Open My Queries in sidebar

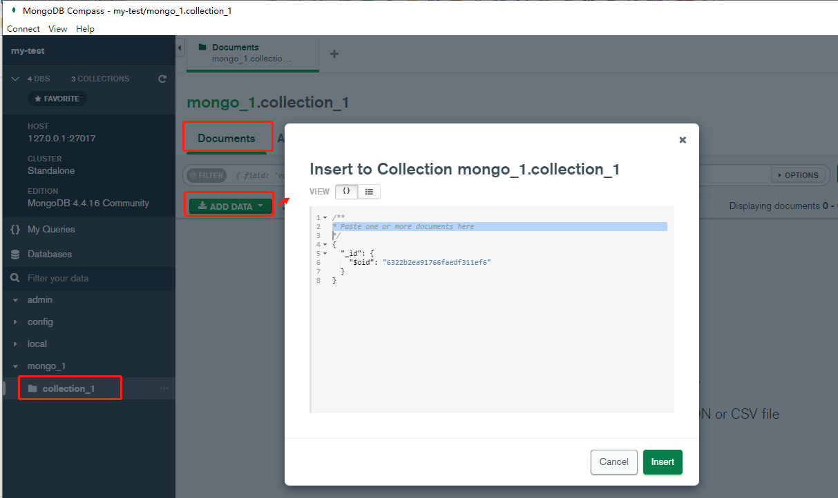(51, 229)
